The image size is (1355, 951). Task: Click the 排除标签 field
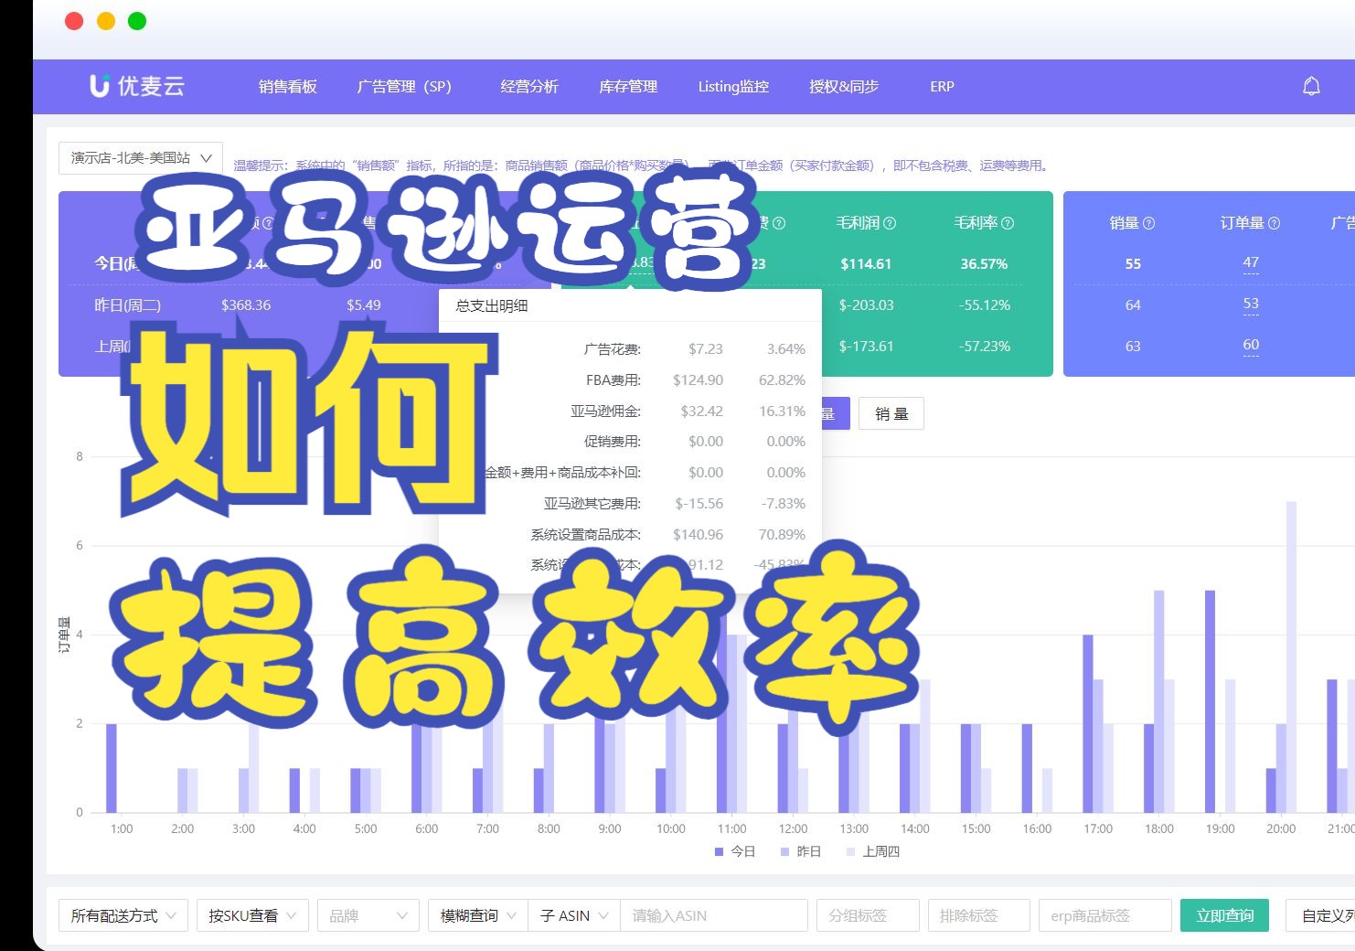click(979, 915)
